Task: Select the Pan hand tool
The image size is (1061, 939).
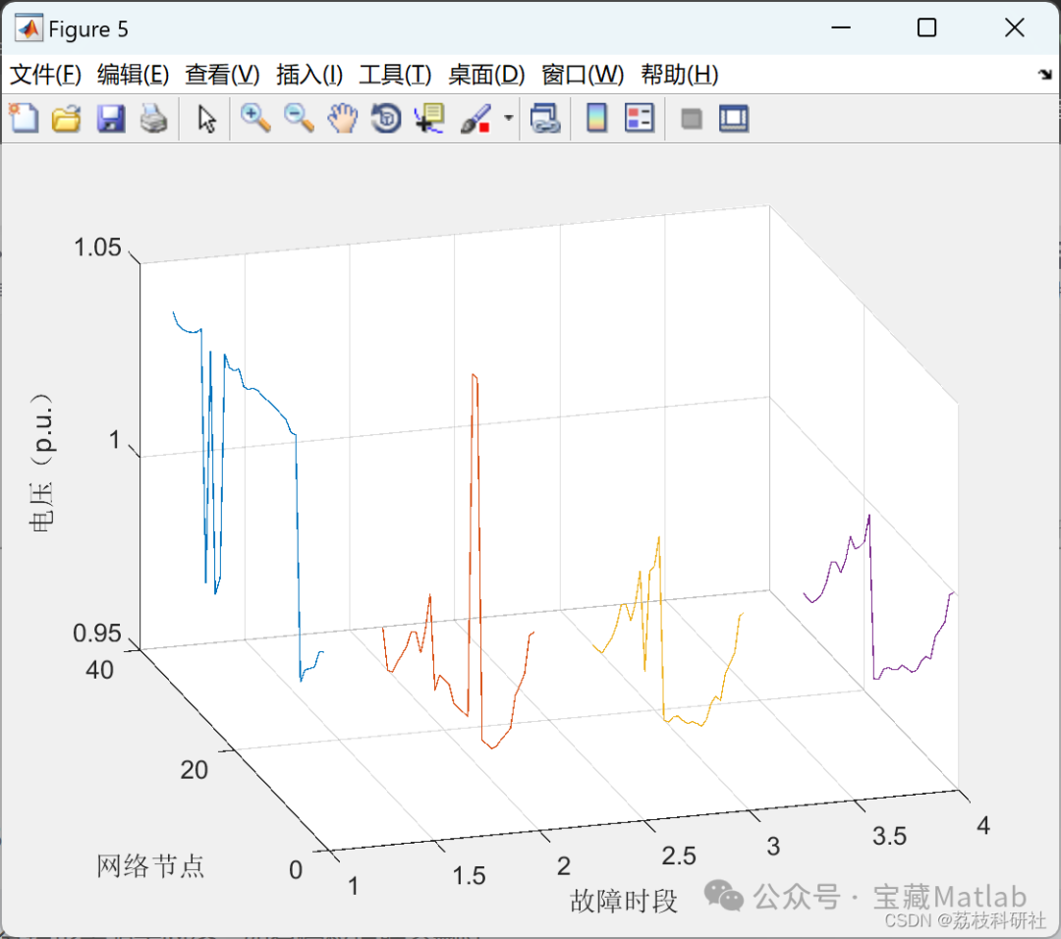Action: 343,119
